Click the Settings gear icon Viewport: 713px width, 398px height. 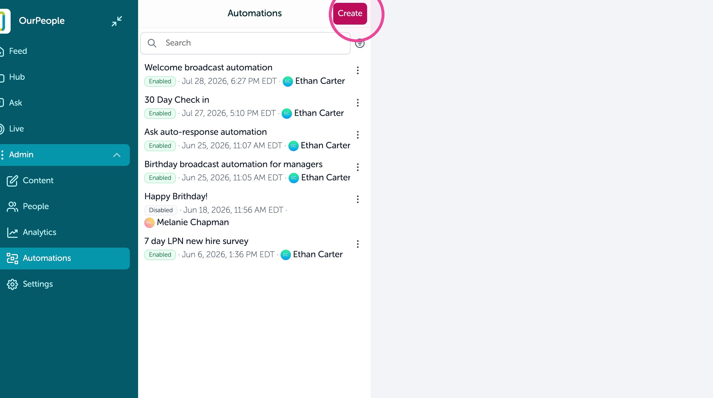point(12,284)
